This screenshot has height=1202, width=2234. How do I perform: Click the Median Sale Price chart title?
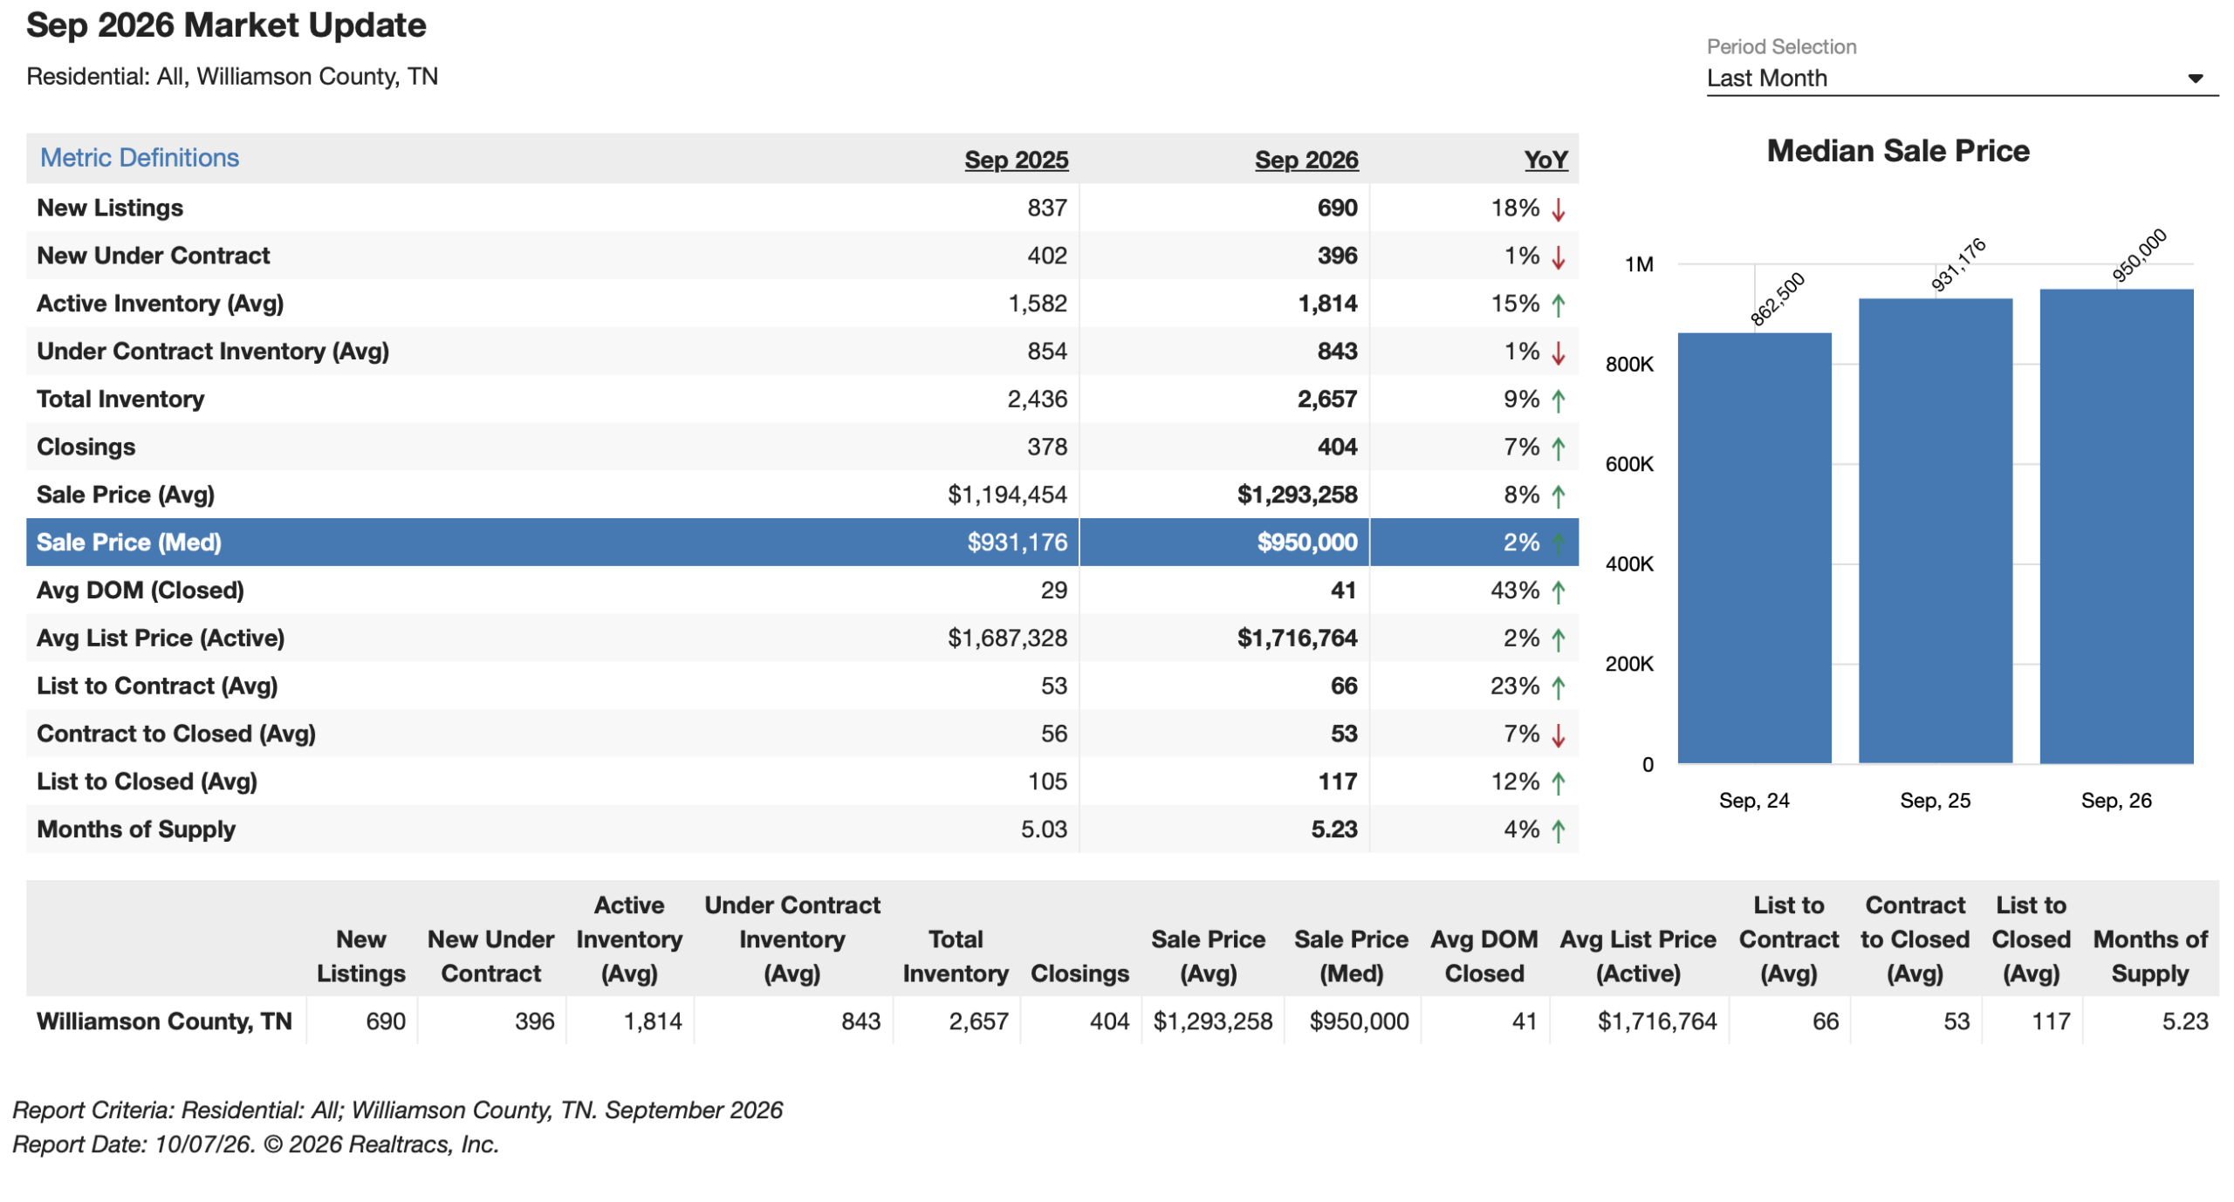tap(1898, 151)
